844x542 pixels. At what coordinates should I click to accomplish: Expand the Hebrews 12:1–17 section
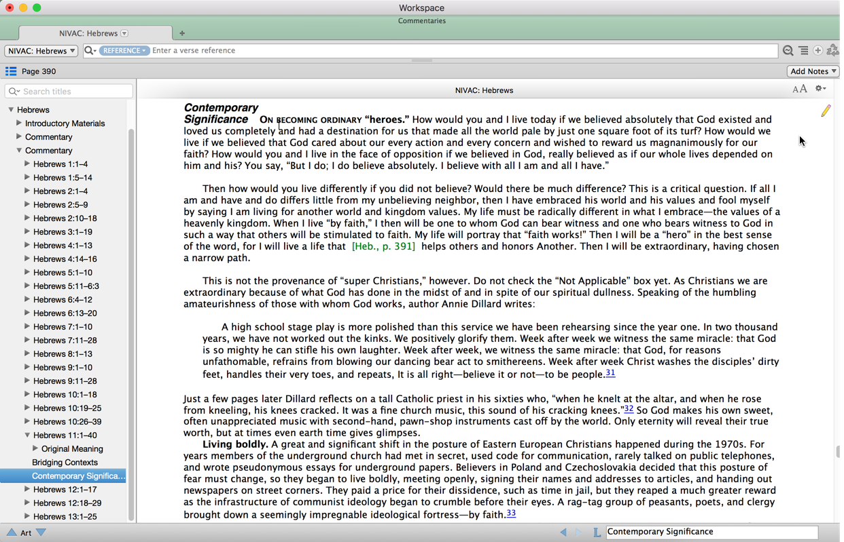[27, 489]
